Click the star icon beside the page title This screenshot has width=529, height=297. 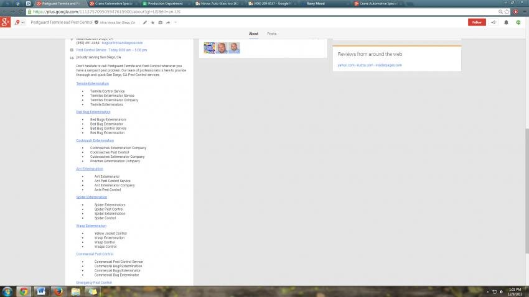click(152, 22)
